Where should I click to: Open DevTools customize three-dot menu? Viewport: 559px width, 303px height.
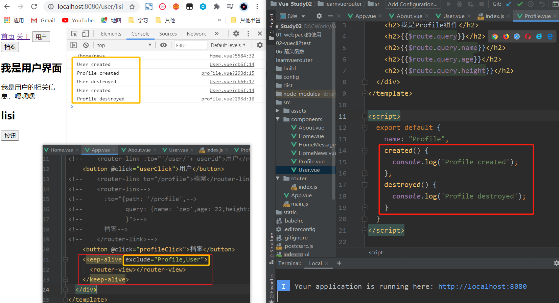pyautogui.click(x=248, y=33)
